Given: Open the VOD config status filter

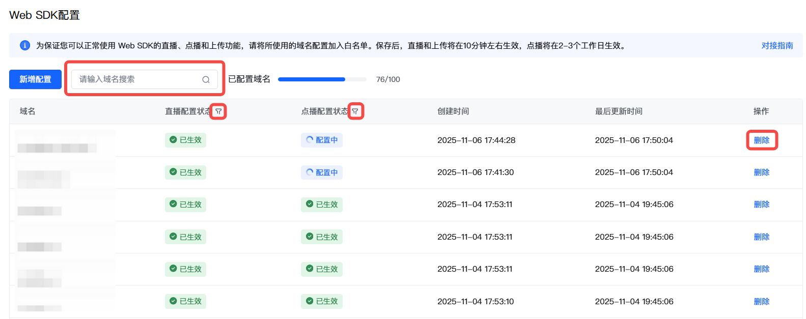Looking at the screenshot, I should (355, 111).
